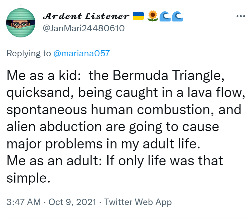Click the Ukraine flag emoji in name
Image resolution: width=252 pixels, height=221 pixels.
138,15
